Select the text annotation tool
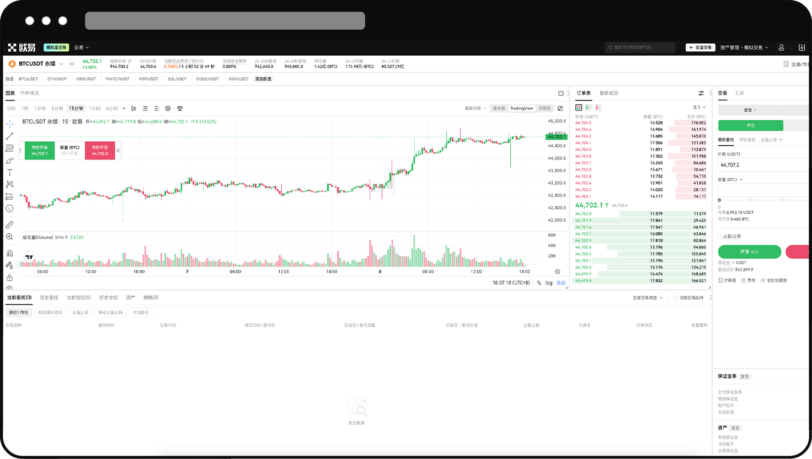The image size is (812, 459). (9, 173)
